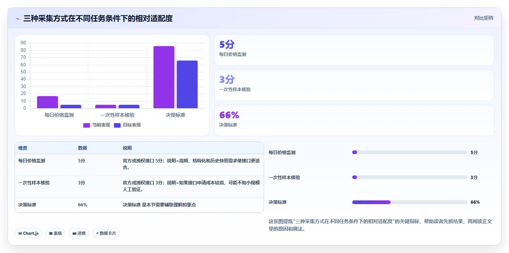The height and width of the screenshot is (253, 509).
Task: Click the 一次性样本核验 progress row label
Action: pos(284,177)
